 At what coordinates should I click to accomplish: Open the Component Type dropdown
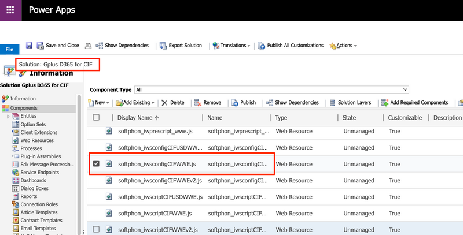(x=271, y=89)
